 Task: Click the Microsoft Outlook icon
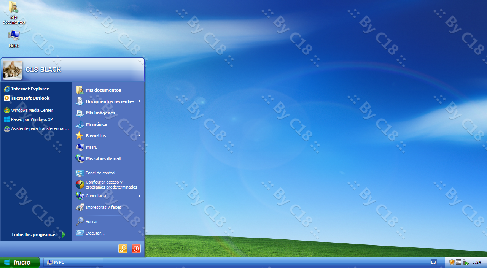(7, 98)
